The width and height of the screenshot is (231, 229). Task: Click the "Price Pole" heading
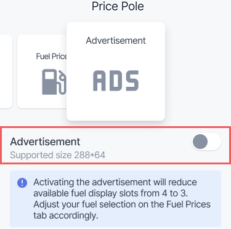point(118,6)
